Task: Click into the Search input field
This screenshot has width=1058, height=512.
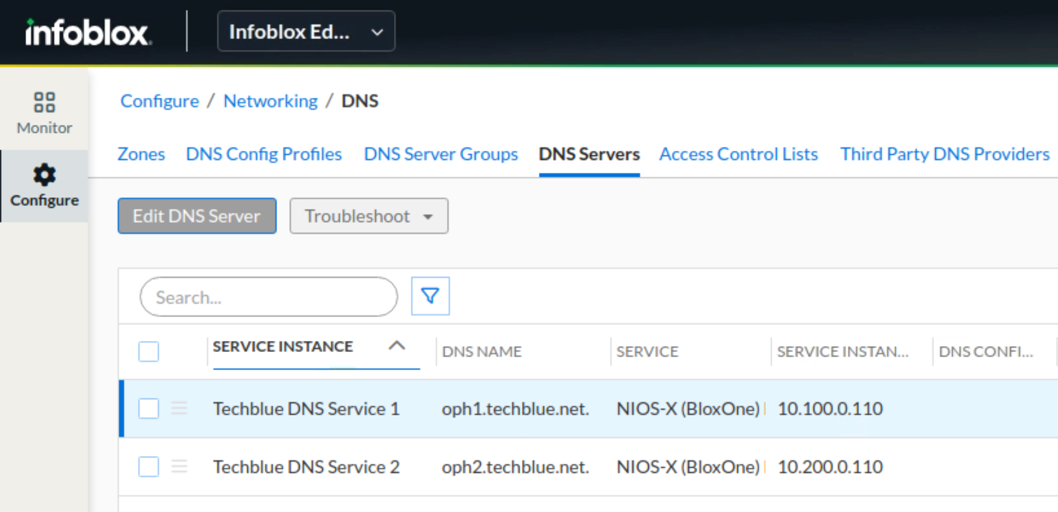Action: click(269, 297)
